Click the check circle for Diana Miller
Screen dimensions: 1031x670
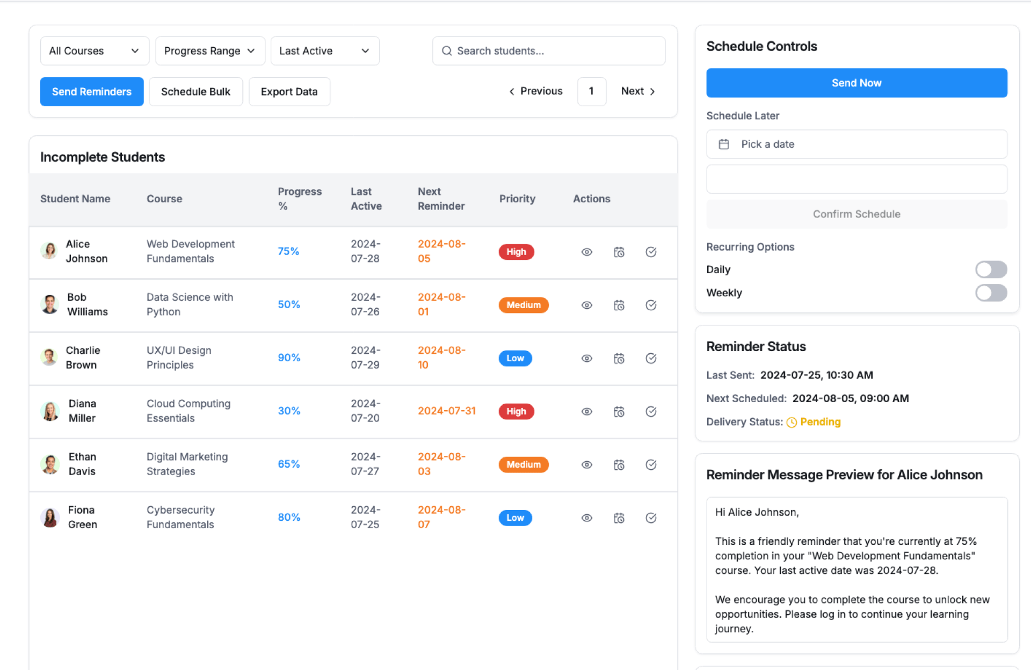[x=651, y=411]
